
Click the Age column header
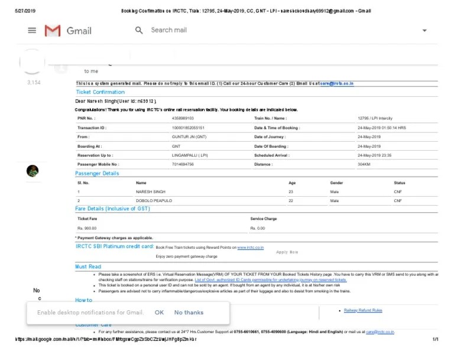tap(292, 183)
